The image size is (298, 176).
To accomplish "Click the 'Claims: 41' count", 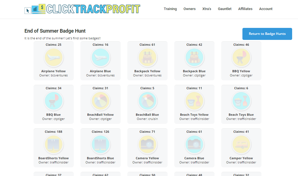I will [x=241, y=132].
